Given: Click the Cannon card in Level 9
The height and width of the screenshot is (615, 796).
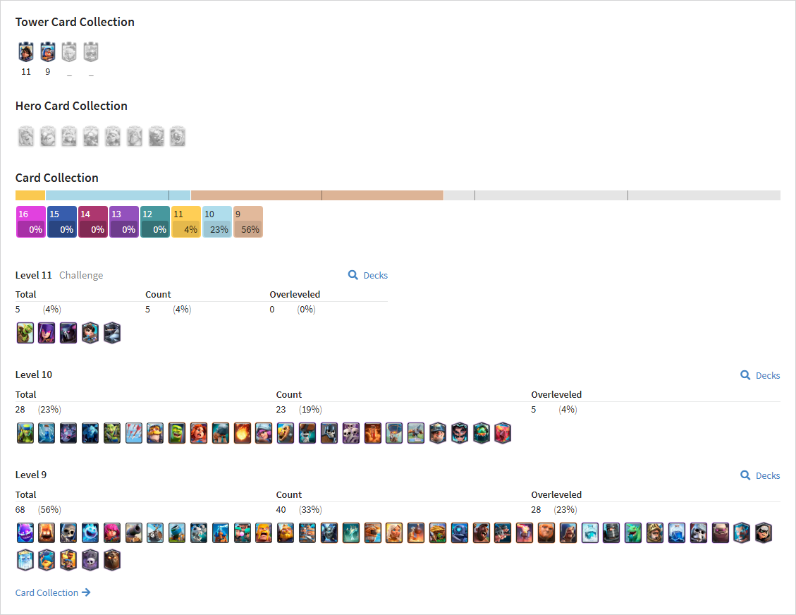Looking at the screenshot, I should tap(133, 532).
